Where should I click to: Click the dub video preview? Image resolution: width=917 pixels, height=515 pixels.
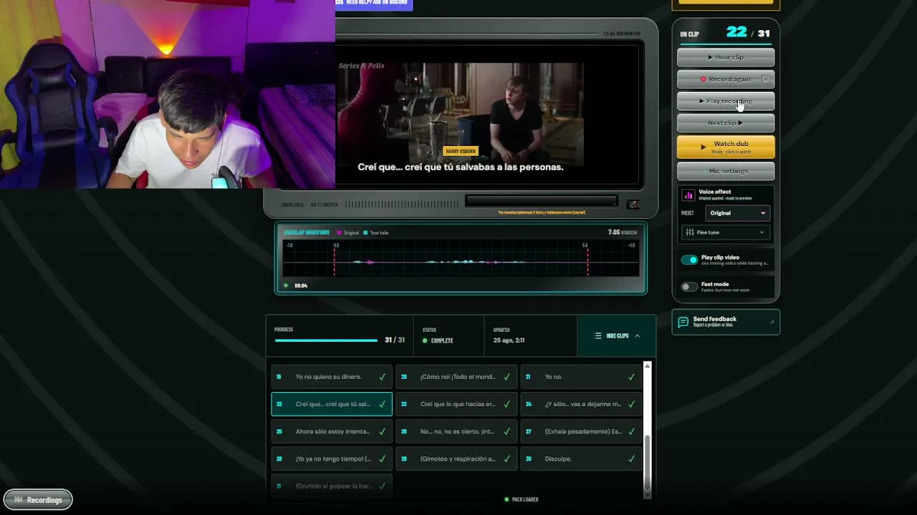click(461, 114)
